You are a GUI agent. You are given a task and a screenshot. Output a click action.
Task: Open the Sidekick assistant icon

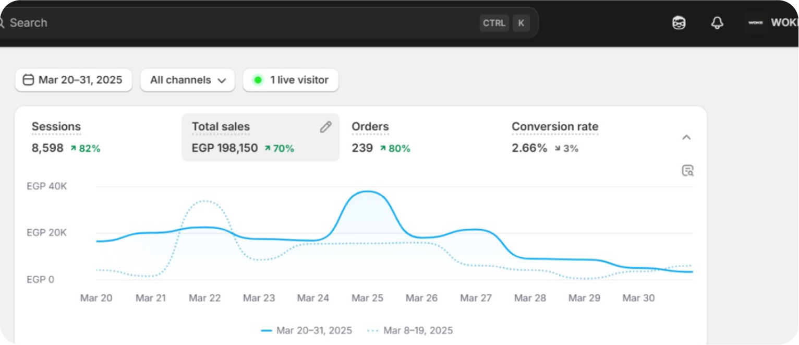tap(679, 23)
